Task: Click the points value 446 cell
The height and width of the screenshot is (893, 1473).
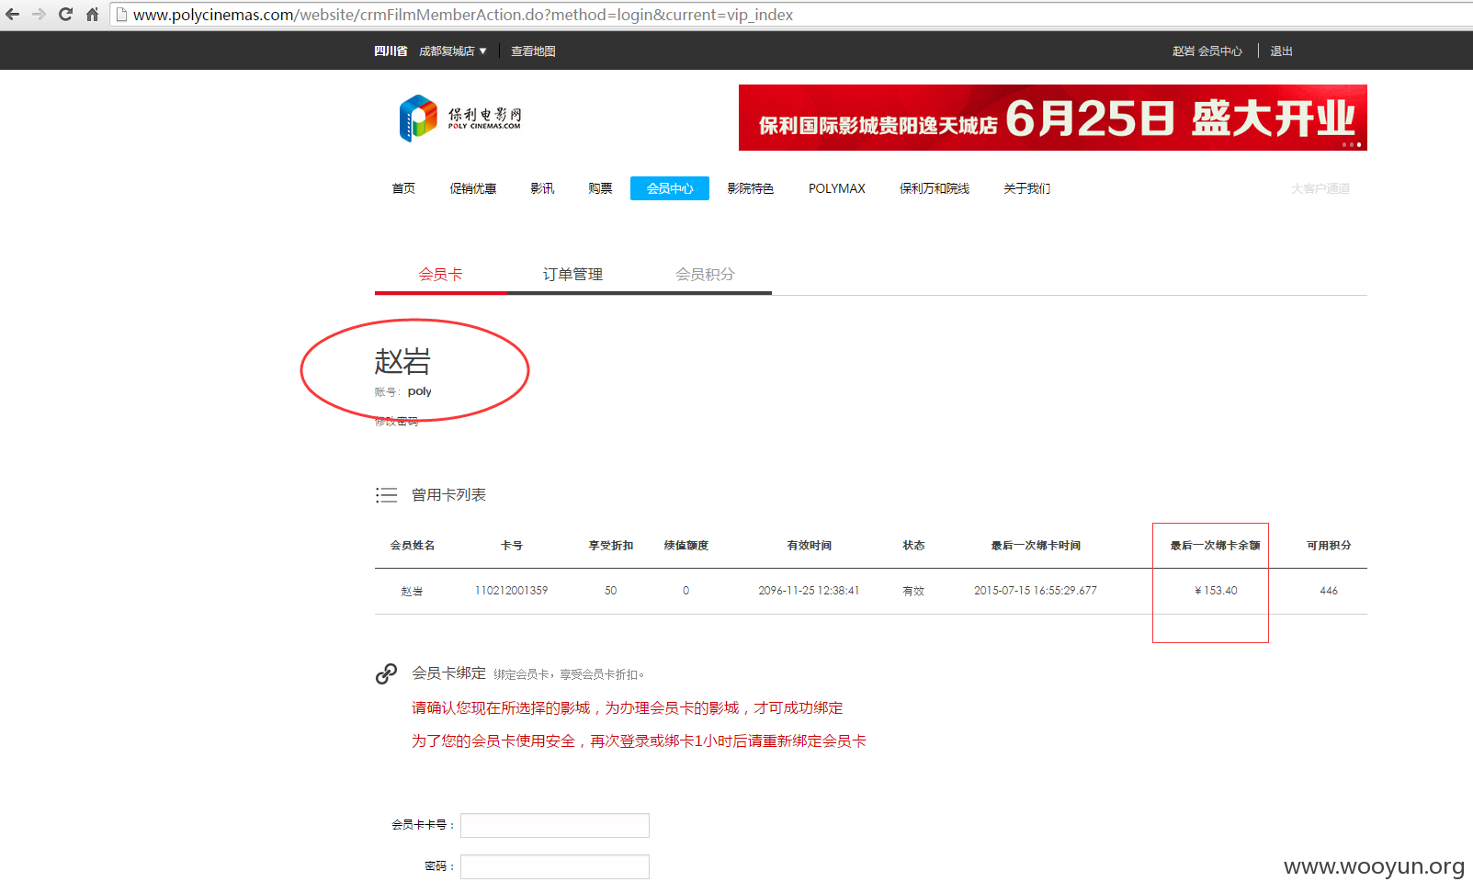Action: (1329, 591)
